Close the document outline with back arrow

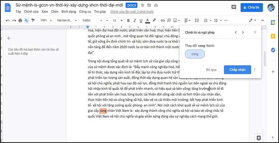pyautogui.click(x=9, y=38)
